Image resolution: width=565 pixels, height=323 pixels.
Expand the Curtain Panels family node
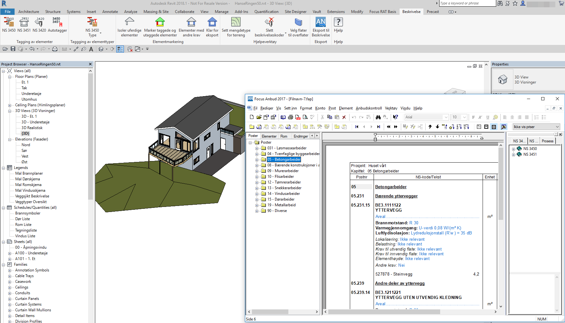pyautogui.click(x=10, y=299)
